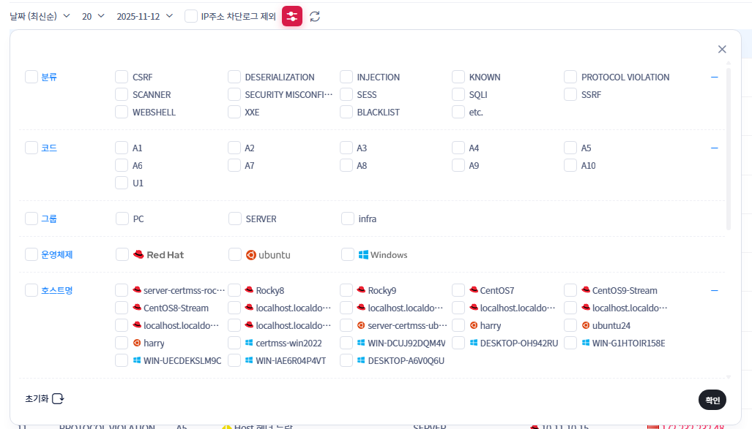752x429 pixels.
Task: Click Red Hat icon beside Rocky8 host
Action: point(249,290)
